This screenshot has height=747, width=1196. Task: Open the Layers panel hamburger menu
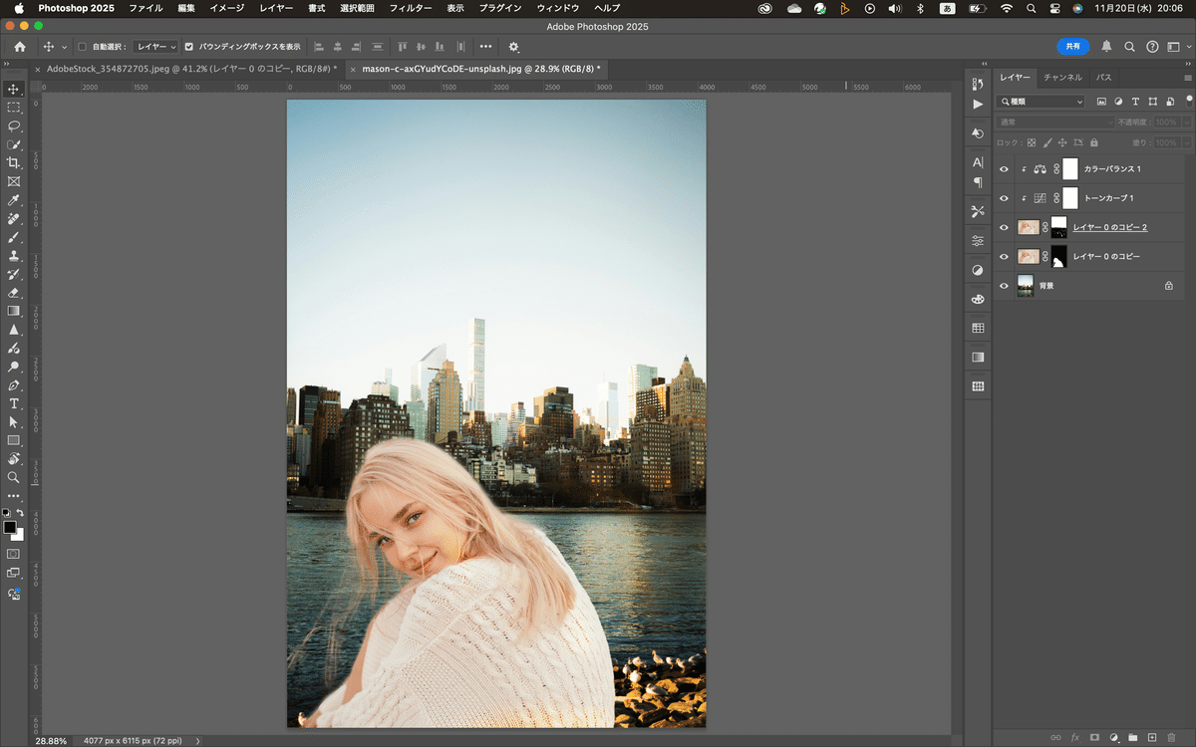(1187, 77)
